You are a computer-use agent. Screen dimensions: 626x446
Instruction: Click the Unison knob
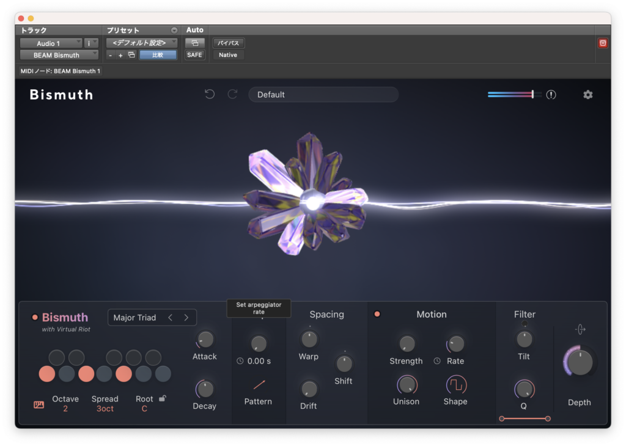(x=407, y=385)
